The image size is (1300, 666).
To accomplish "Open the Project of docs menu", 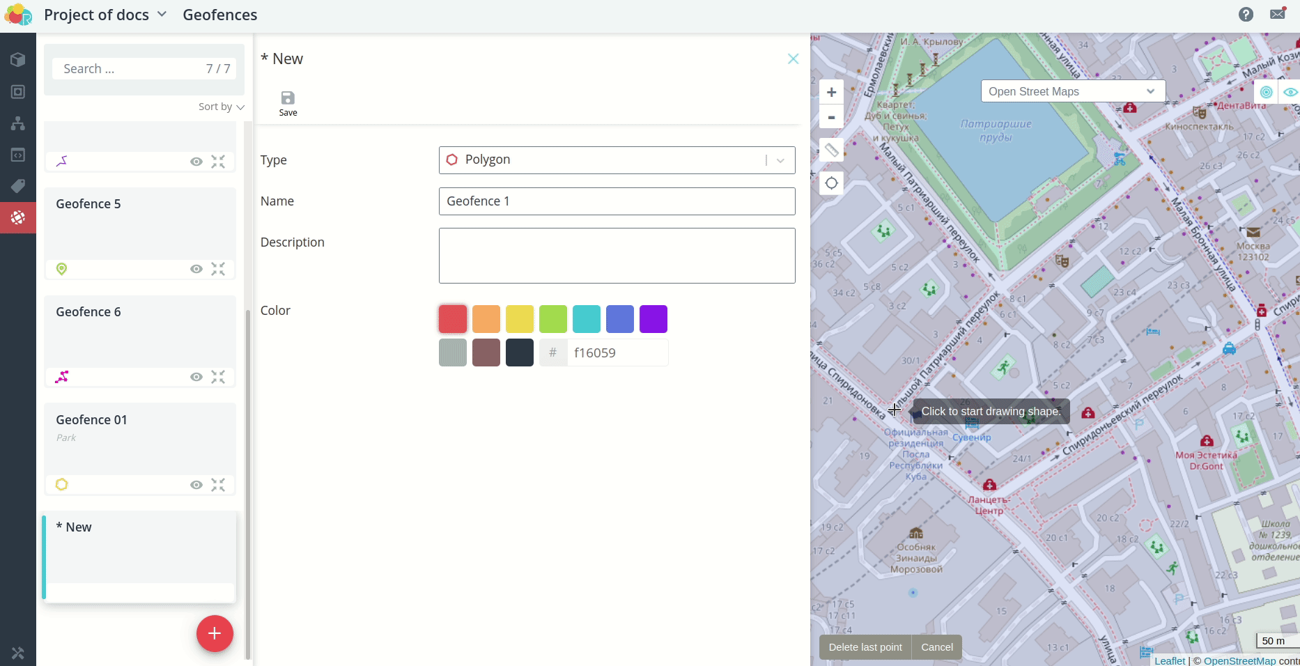I will pos(105,15).
